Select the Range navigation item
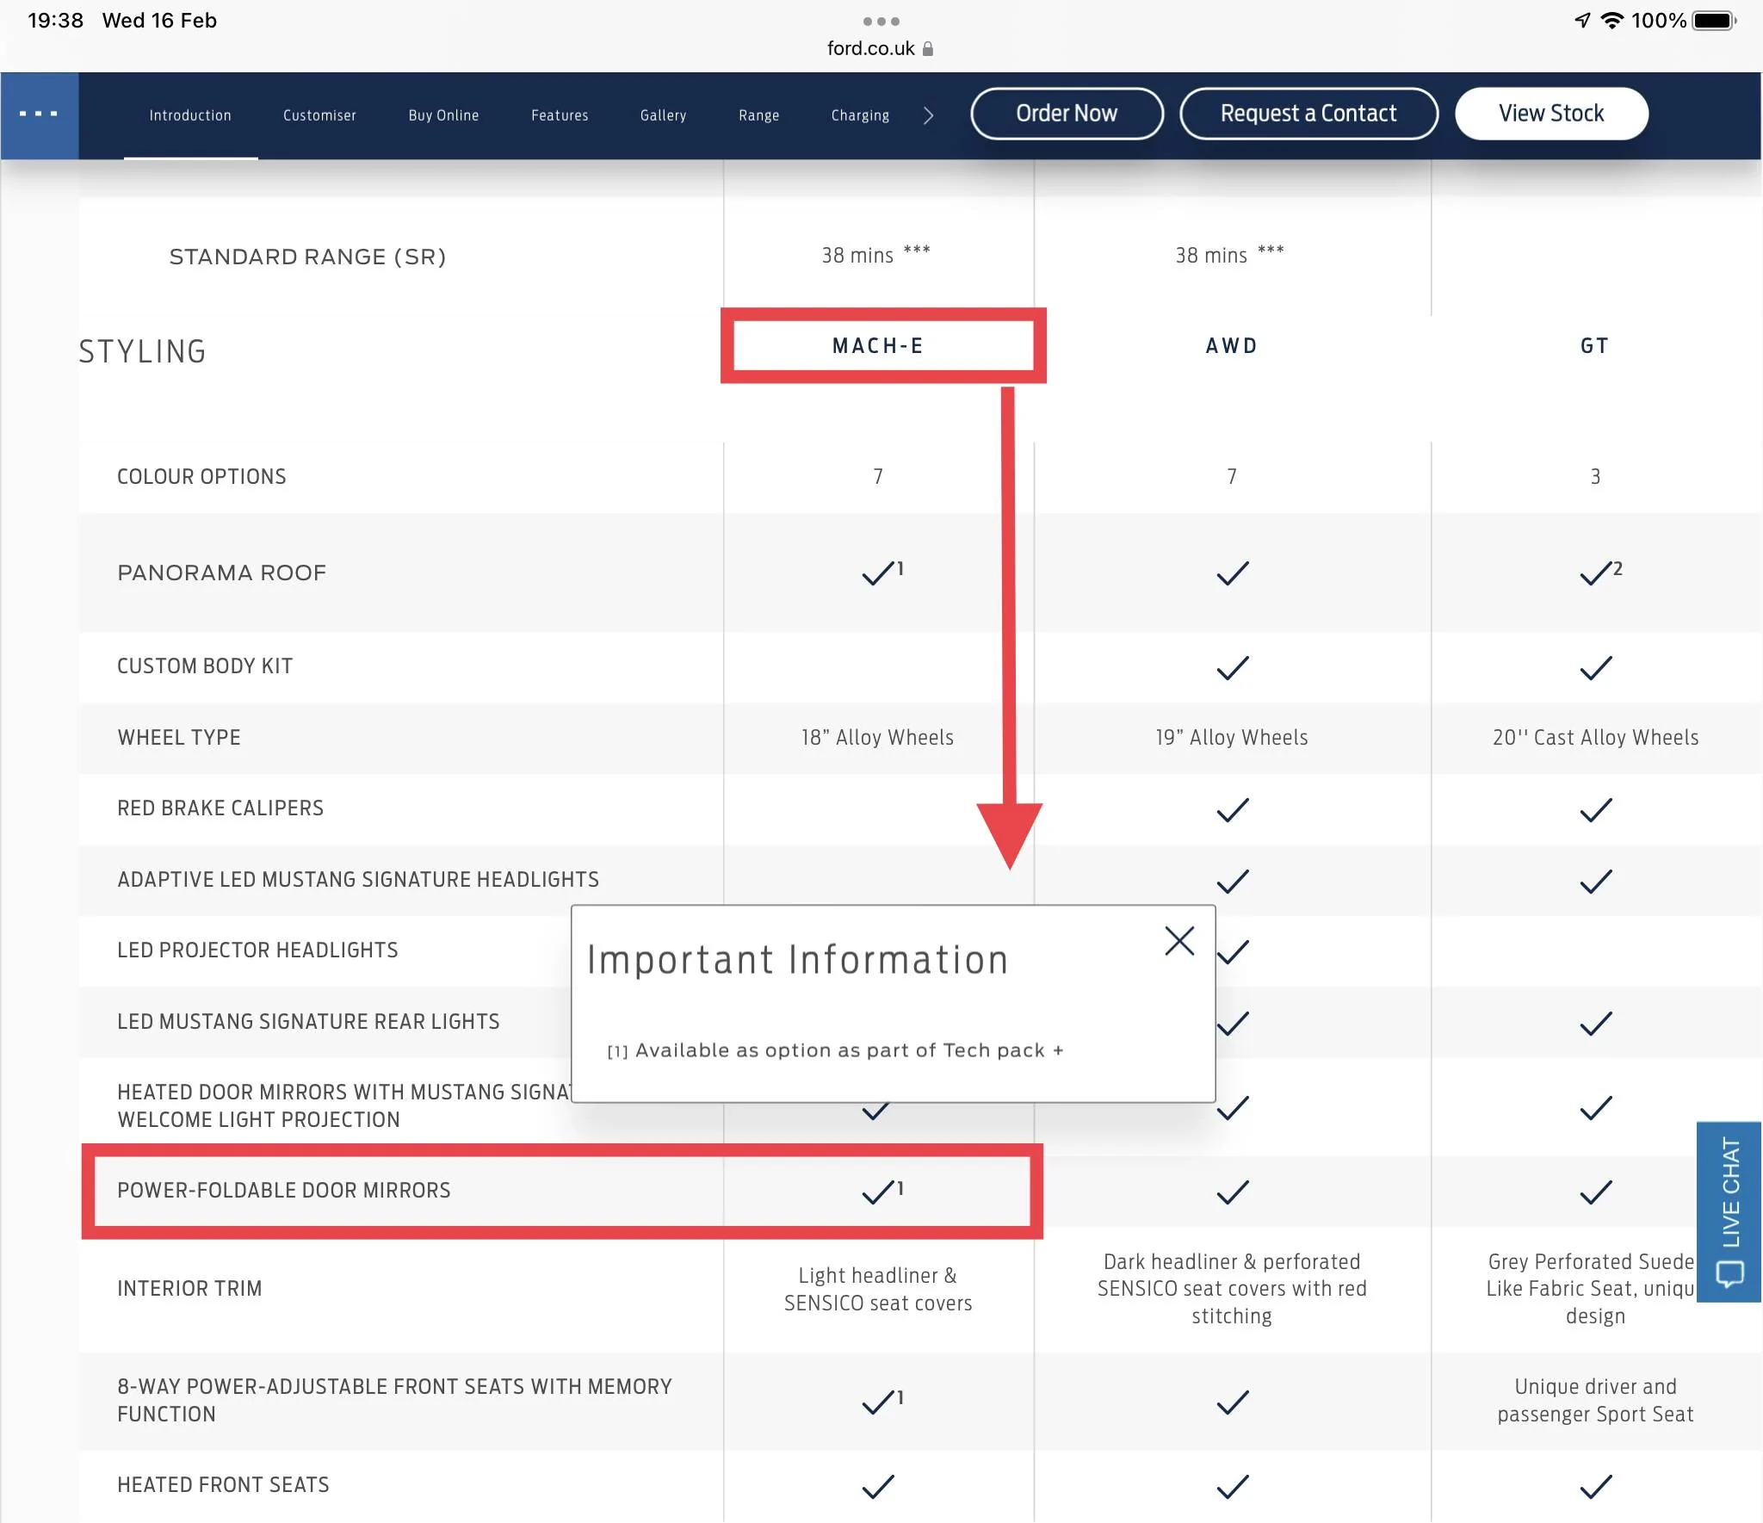The height and width of the screenshot is (1523, 1763). (758, 115)
